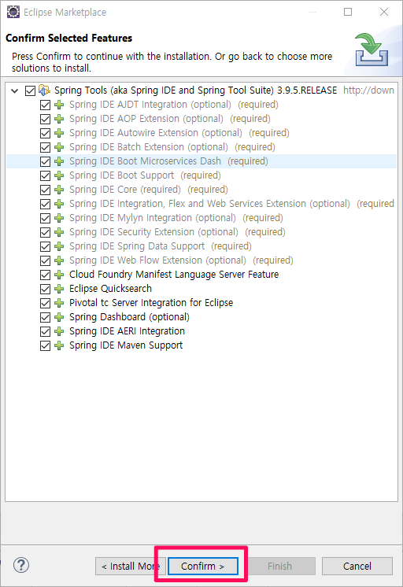
Task: Close the Eclipse Marketplace dialog
Action: (x=384, y=12)
